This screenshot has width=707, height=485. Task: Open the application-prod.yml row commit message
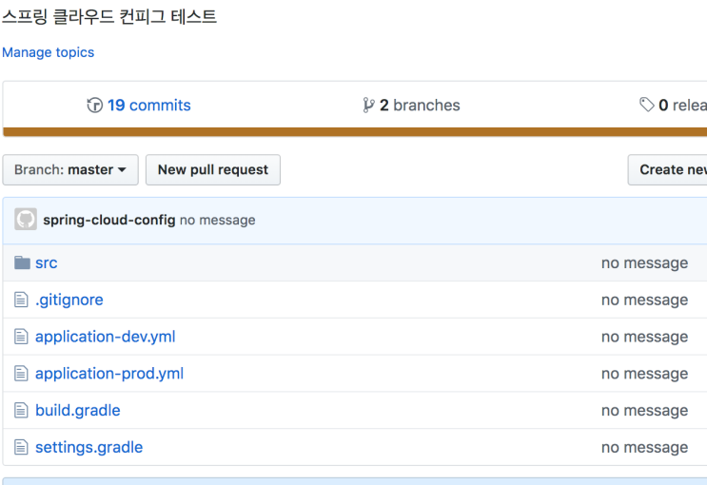tap(645, 373)
